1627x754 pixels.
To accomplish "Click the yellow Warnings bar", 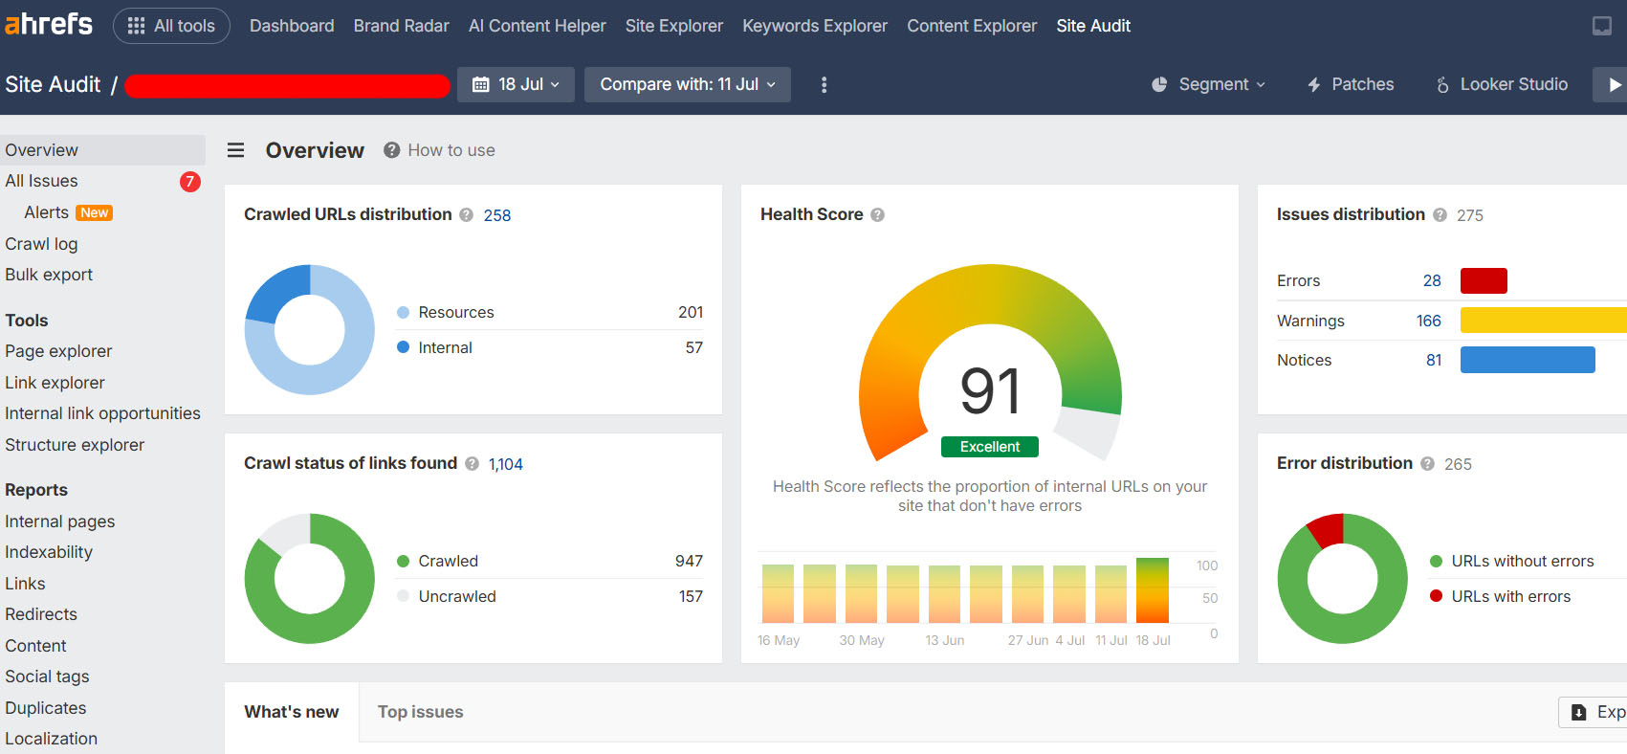I will (1544, 321).
